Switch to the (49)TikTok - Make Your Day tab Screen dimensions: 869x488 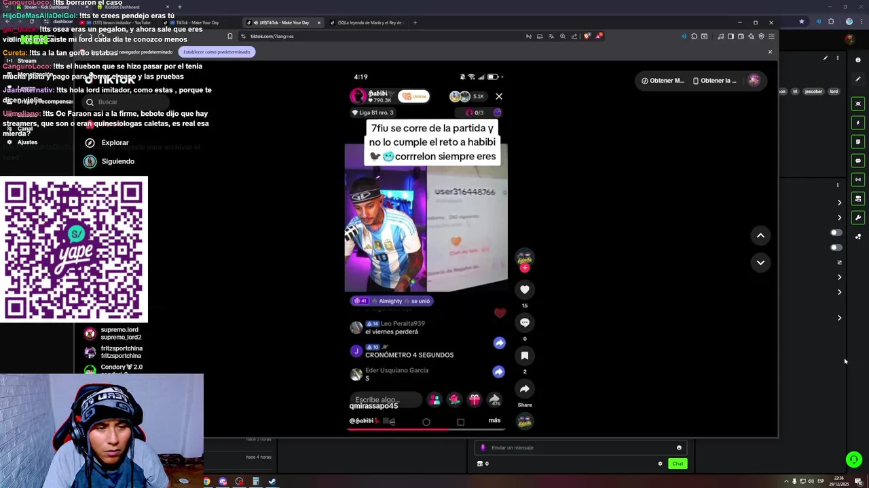click(x=282, y=22)
